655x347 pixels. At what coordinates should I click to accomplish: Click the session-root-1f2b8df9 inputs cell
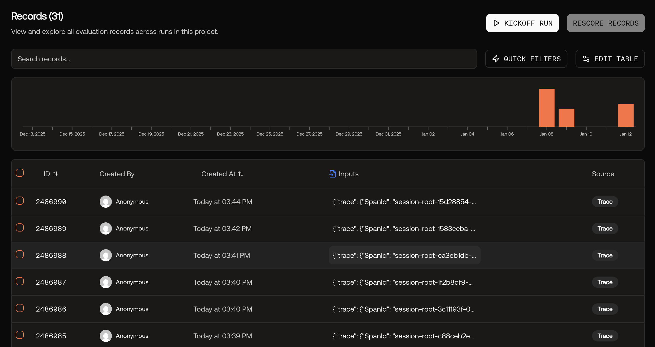coord(404,282)
